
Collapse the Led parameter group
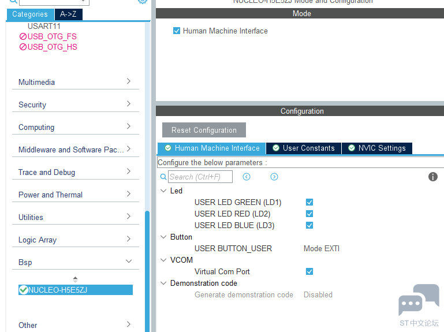163,191
